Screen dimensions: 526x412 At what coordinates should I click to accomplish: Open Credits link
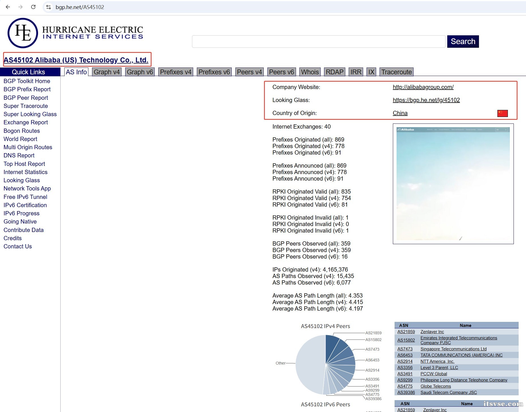(x=13, y=238)
